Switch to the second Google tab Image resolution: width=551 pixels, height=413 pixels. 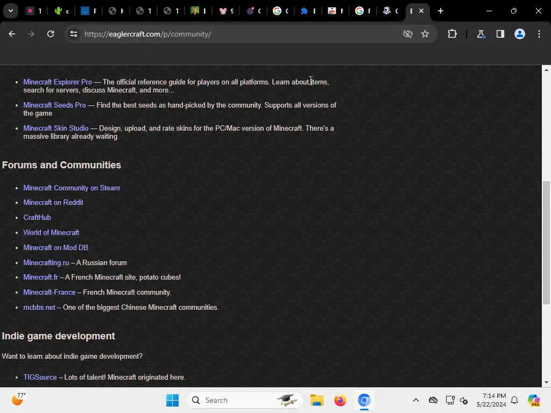coord(363,11)
